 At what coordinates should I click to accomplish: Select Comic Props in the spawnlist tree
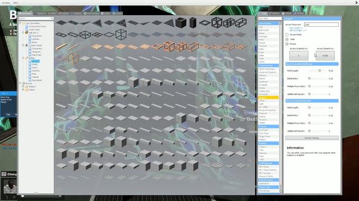34,30
